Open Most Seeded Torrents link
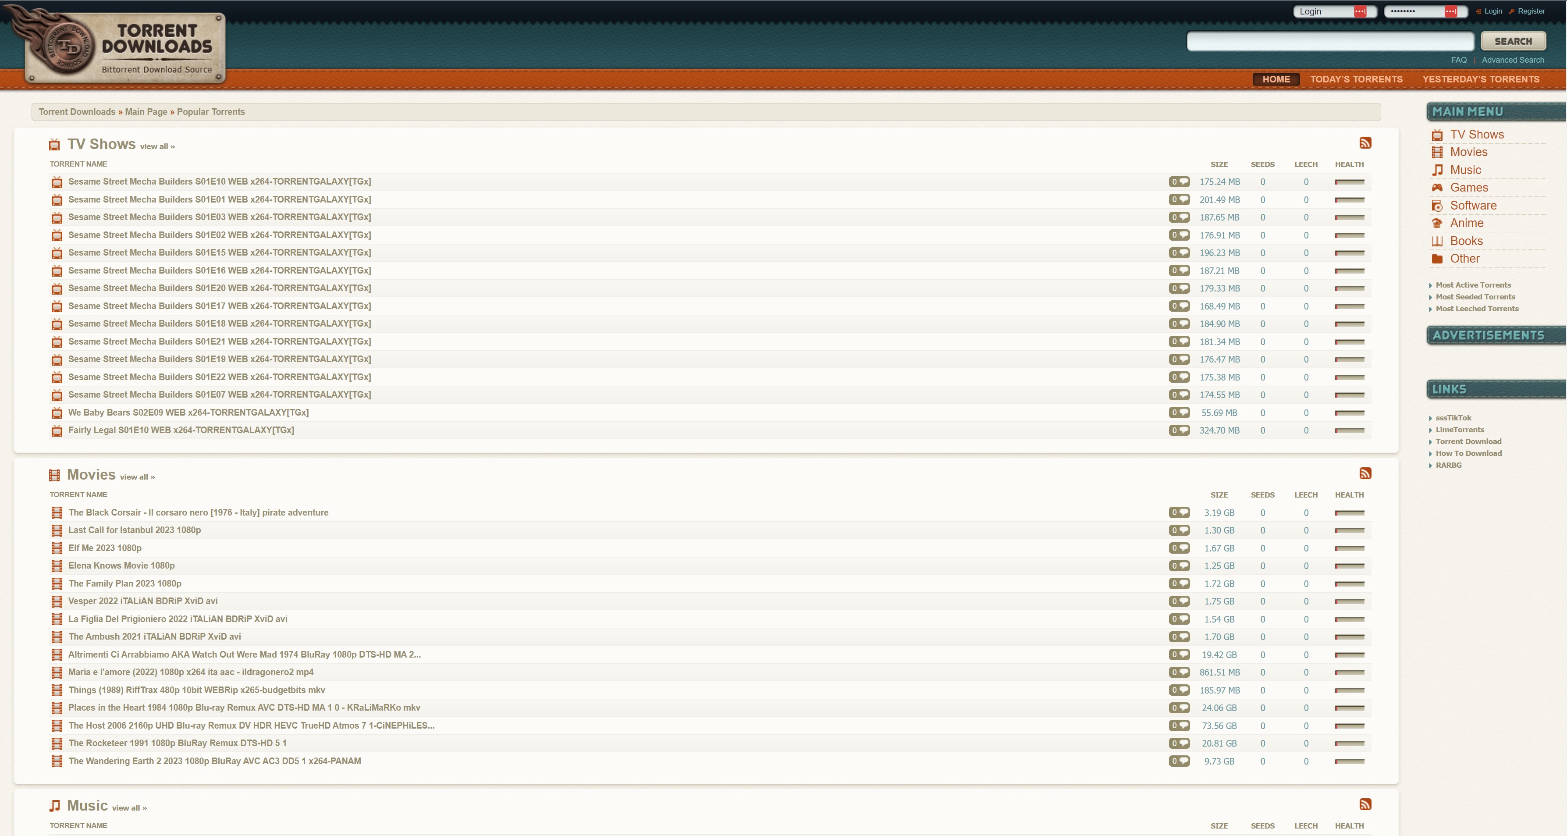The width and height of the screenshot is (1567, 836). 1475,297
